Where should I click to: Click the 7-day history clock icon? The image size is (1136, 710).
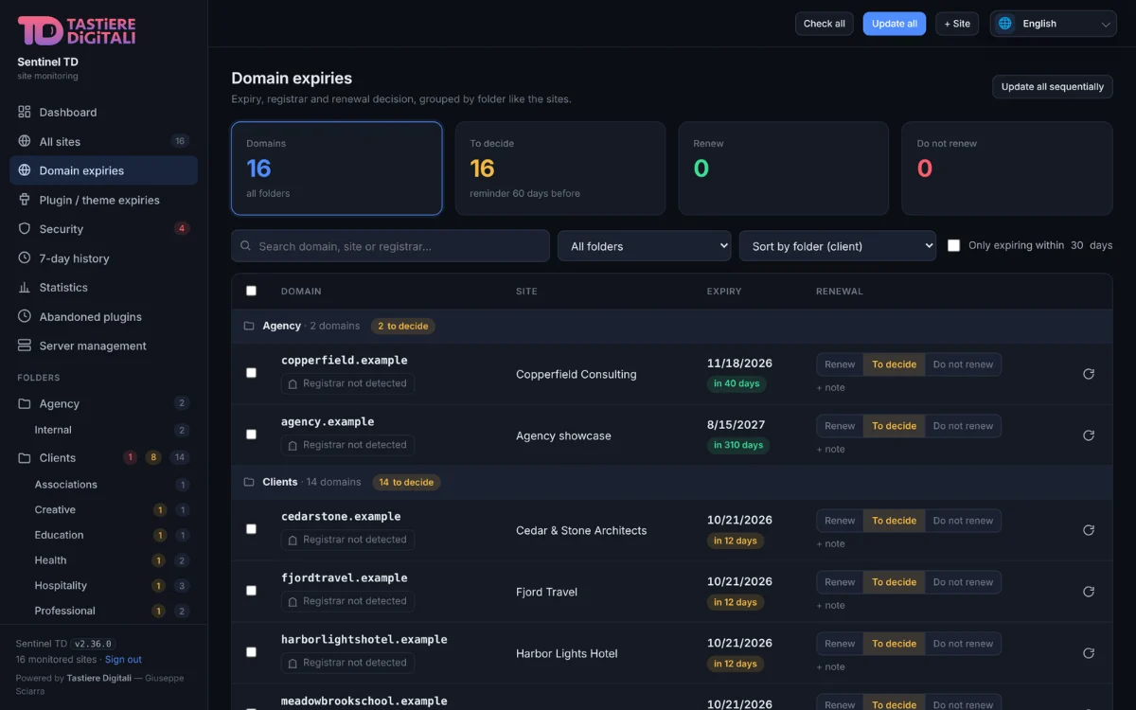pyautogui.click(x=25, y=258)
